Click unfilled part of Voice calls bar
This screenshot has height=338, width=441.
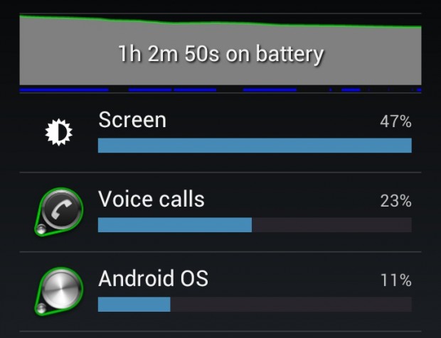click(332, 225)
